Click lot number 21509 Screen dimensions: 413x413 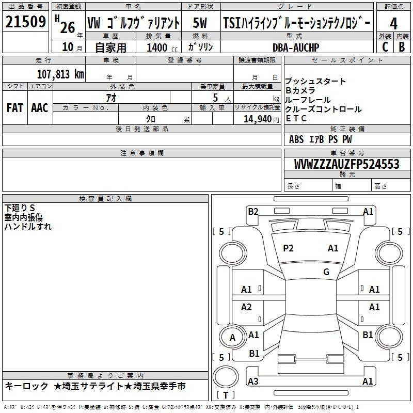click(26, 22)
